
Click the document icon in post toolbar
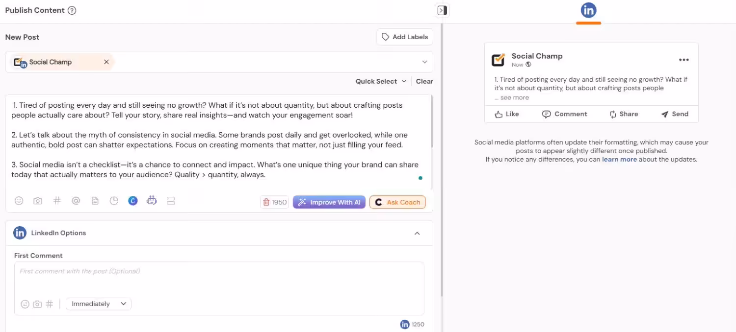pos(95,201)
